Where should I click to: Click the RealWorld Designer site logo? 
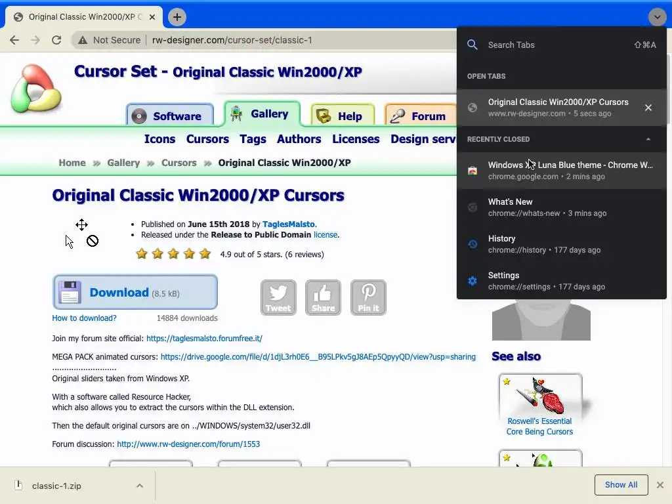point(36,89)
